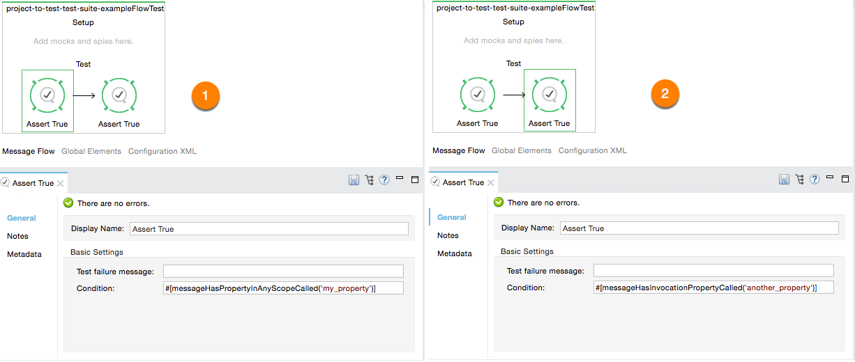Open the help question-mark icon in panel 1

(384, 180)
